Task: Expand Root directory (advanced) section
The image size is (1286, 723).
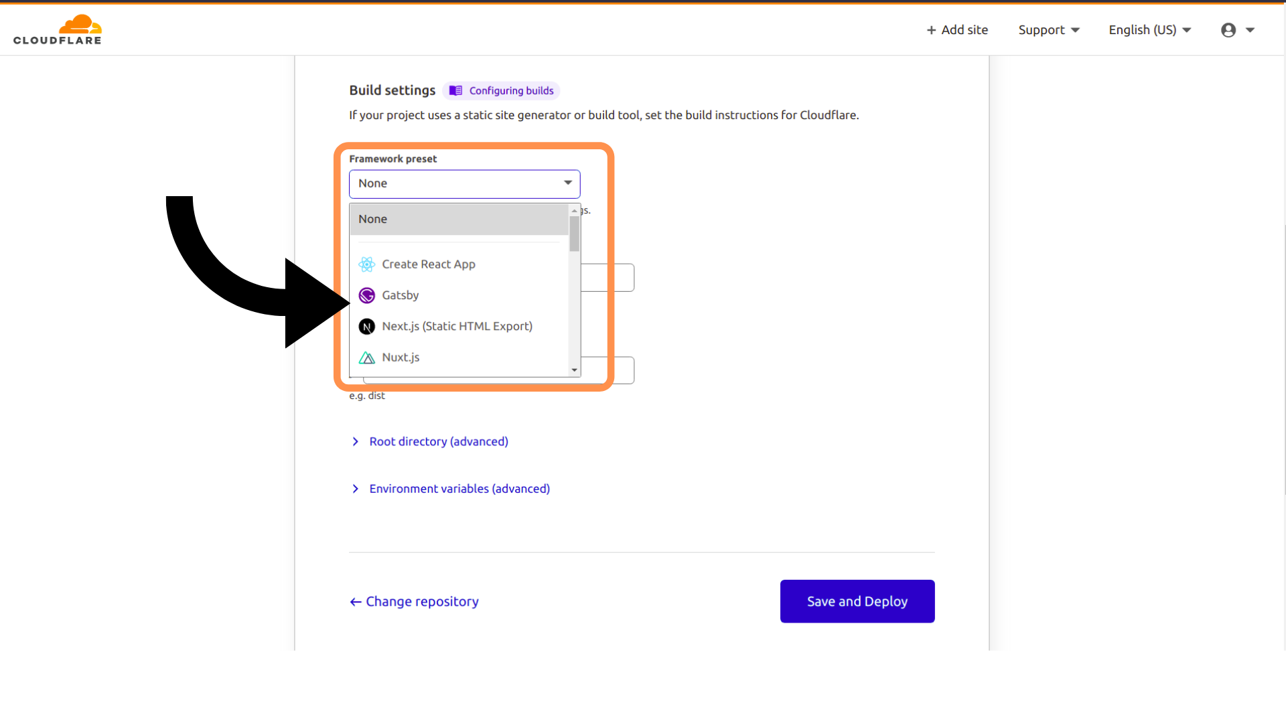Action: tap(438, 442)
